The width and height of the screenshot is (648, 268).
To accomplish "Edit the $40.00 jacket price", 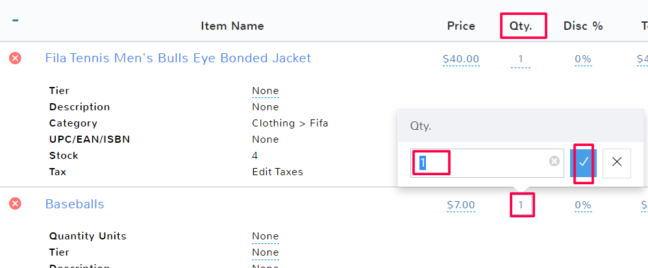I will pos(461,60).
